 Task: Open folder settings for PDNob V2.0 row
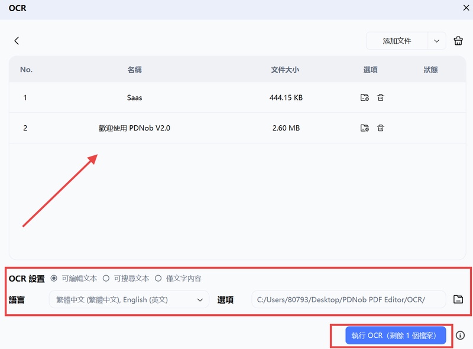(364, 128)
